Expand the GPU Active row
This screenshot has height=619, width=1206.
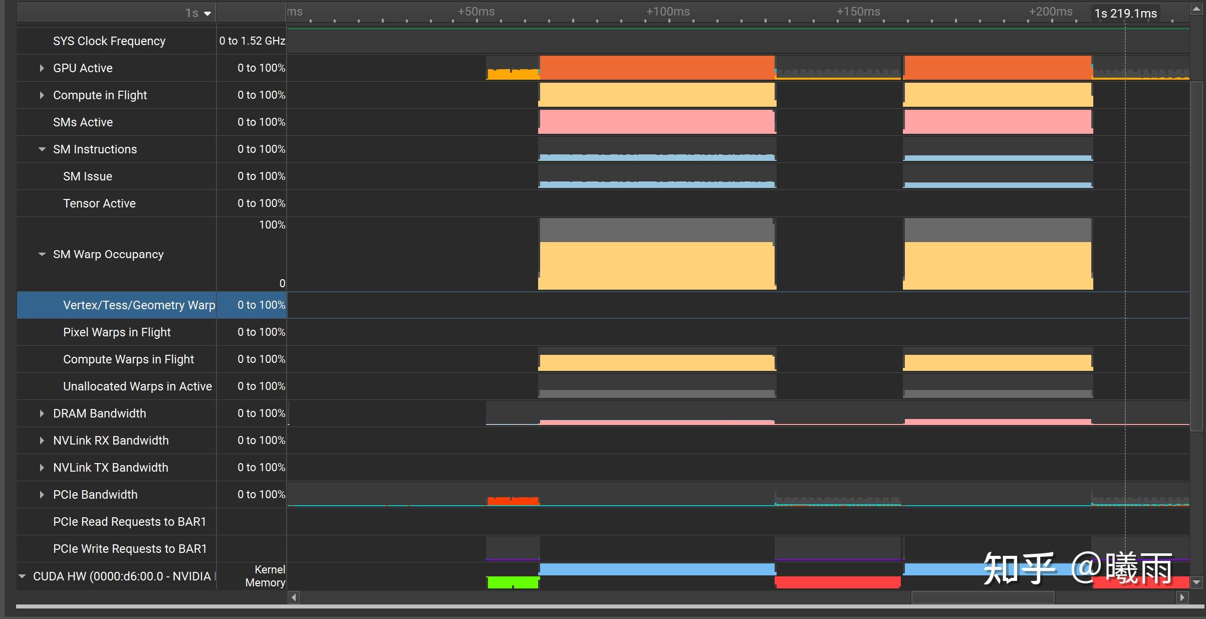coord(42,68)
